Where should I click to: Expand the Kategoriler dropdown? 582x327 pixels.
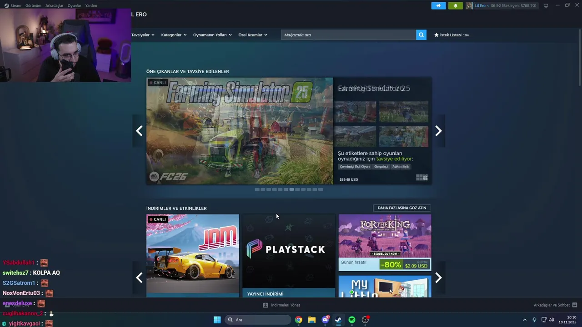174,35
